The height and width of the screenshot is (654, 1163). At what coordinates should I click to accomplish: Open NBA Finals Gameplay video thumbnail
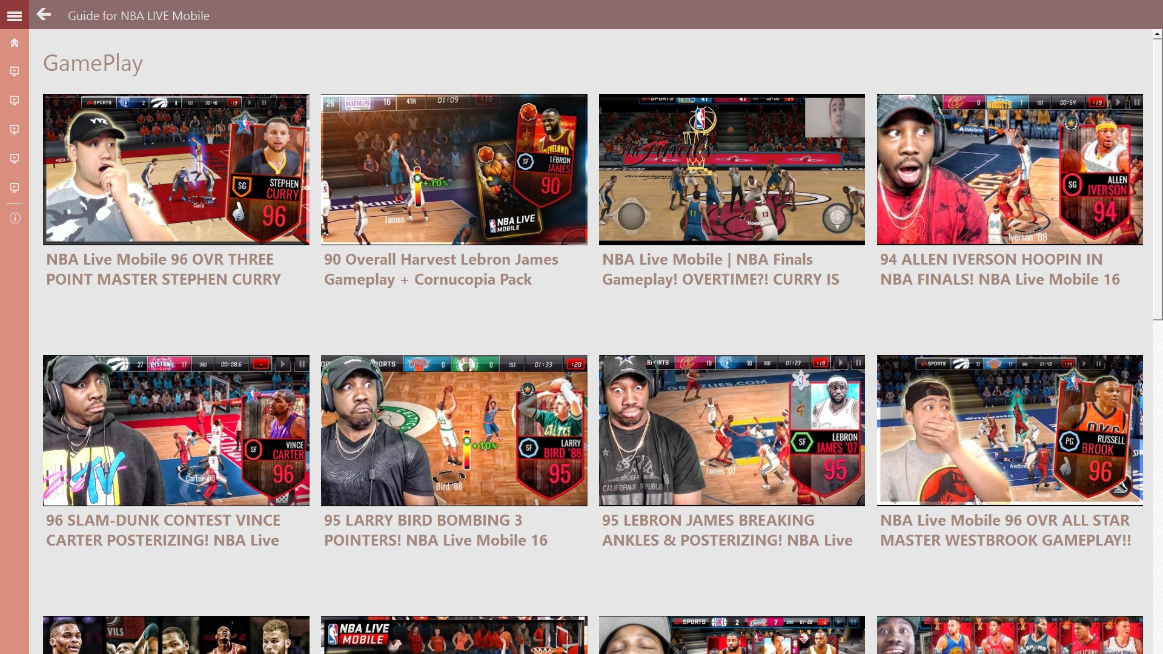(732, 170)
